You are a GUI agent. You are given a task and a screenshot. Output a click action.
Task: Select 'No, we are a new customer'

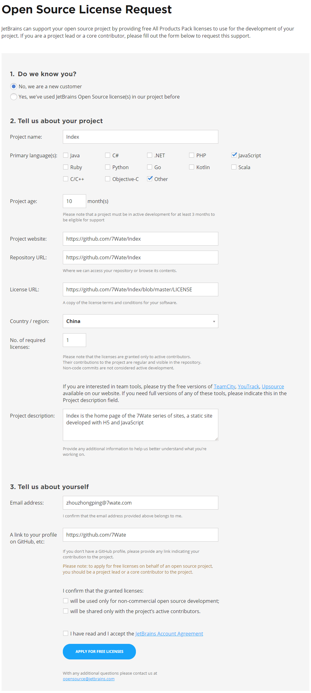[x=14, y=86]
